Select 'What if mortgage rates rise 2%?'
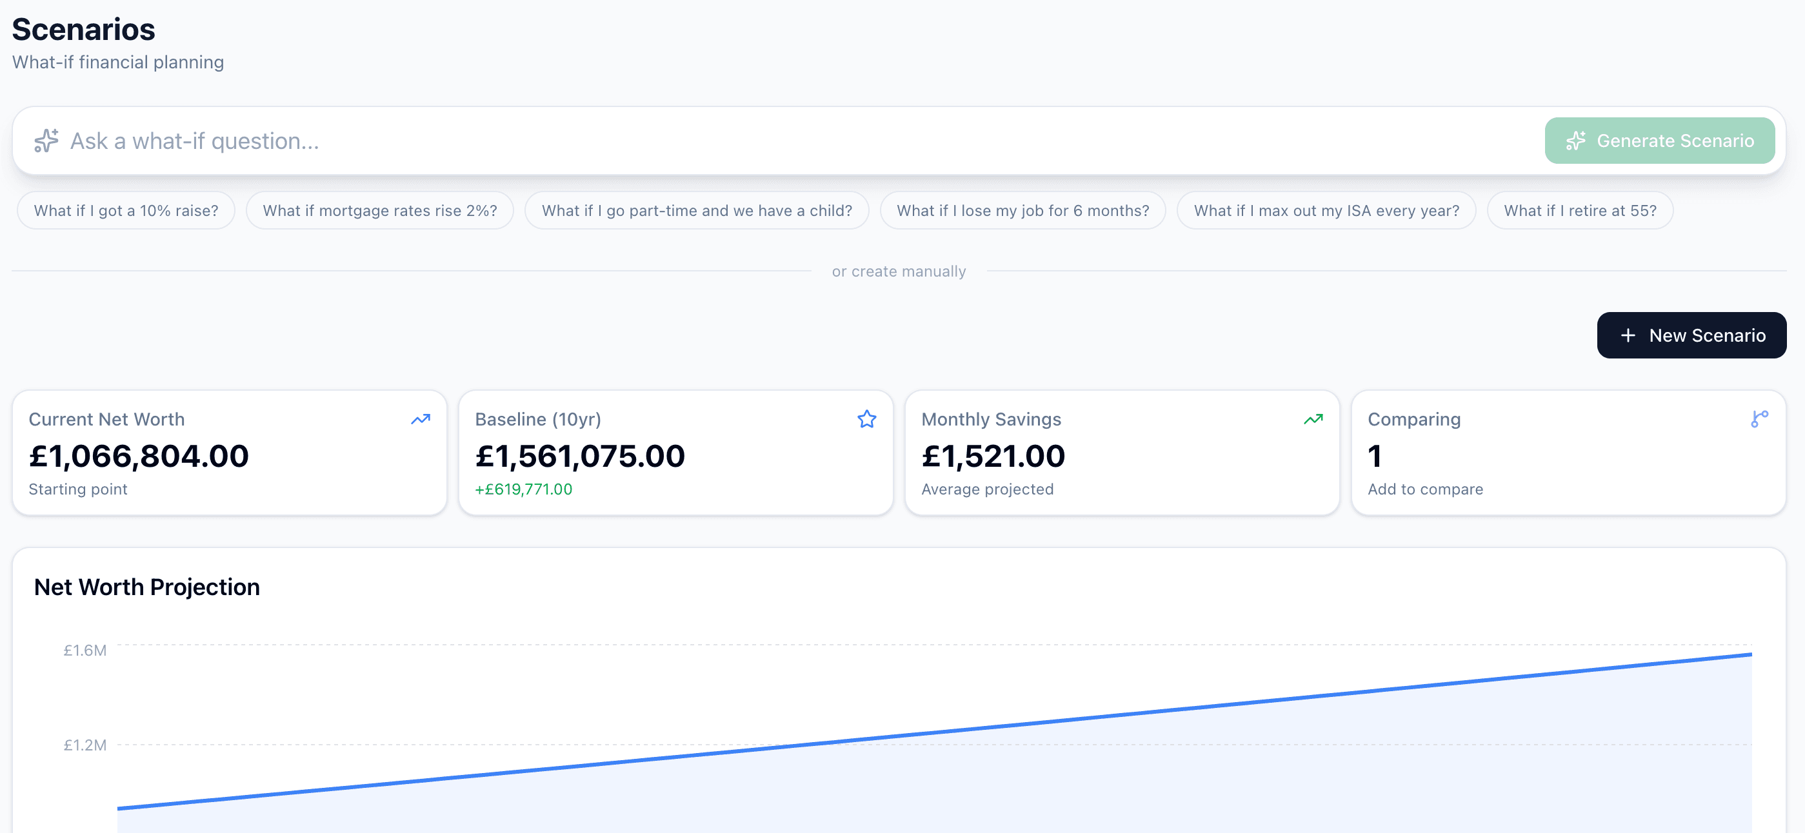Screen dimensions: 1805x833 coord(379,210)
